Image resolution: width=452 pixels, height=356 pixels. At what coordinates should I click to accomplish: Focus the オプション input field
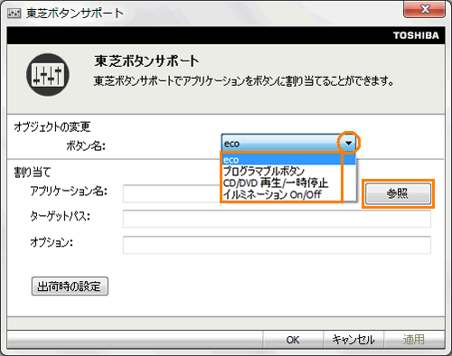point(277,245)
